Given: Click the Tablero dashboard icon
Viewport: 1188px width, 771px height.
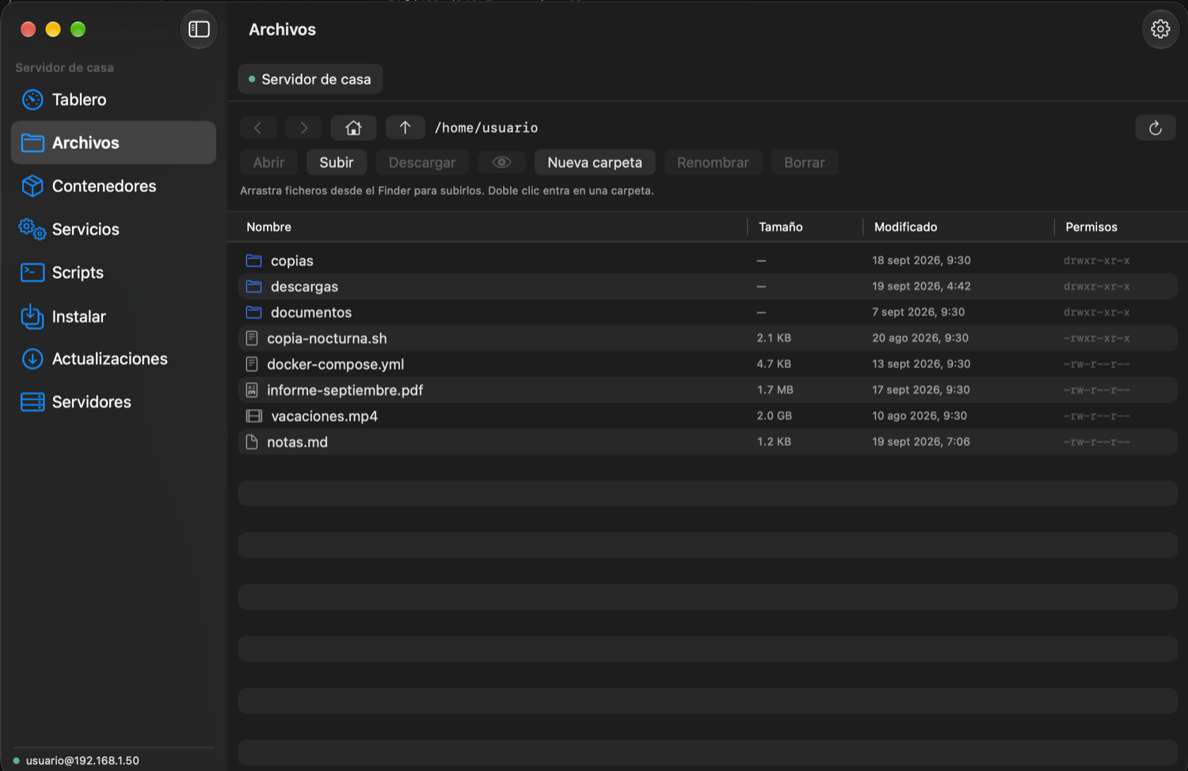Looking at the screenshot, I should click(32, 100).
